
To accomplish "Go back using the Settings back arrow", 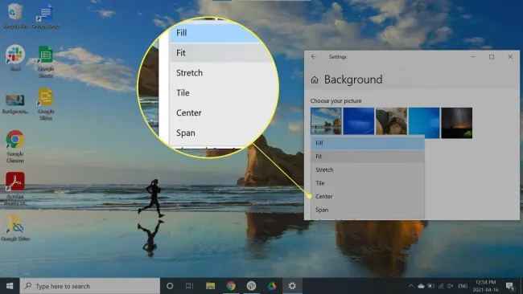I will pyautogui.click(x=314, y=56).
